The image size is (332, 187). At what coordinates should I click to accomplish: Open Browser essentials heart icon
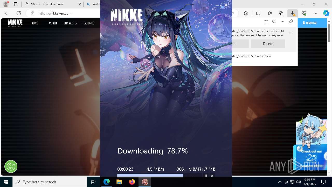(304, 13)
